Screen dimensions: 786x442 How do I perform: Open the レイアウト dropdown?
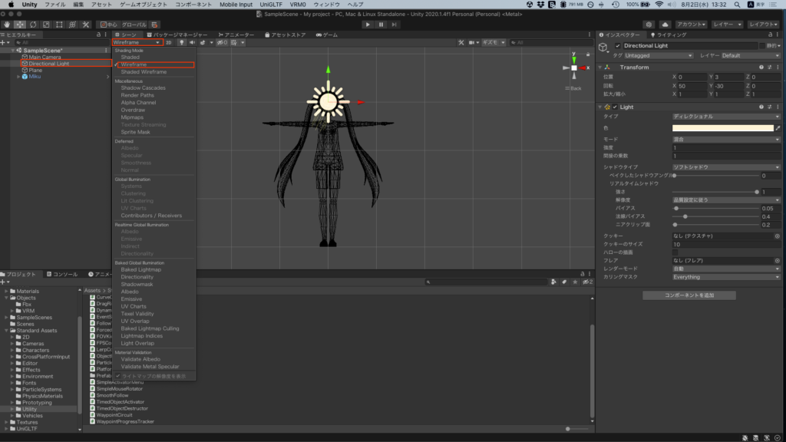click(763, 25)
